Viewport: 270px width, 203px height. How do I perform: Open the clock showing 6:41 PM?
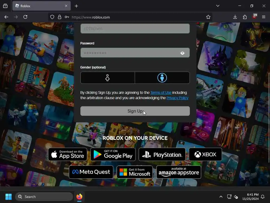250,197
